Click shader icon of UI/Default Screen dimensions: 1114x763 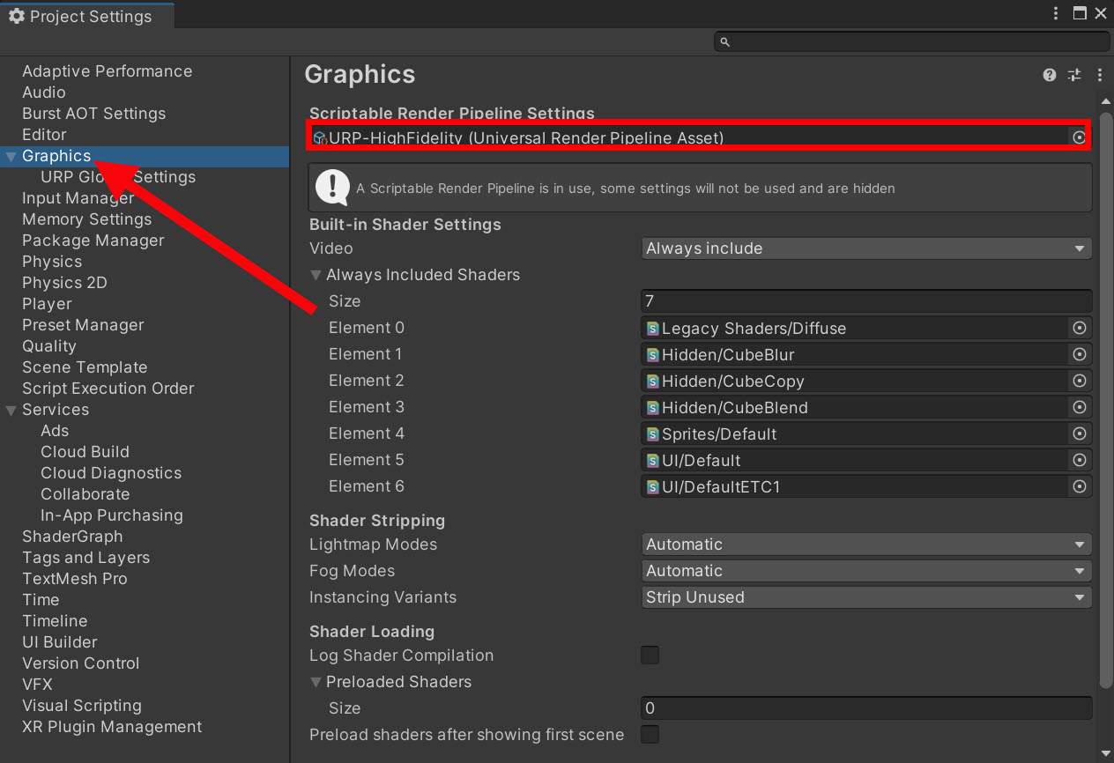(x=653, y=460)
